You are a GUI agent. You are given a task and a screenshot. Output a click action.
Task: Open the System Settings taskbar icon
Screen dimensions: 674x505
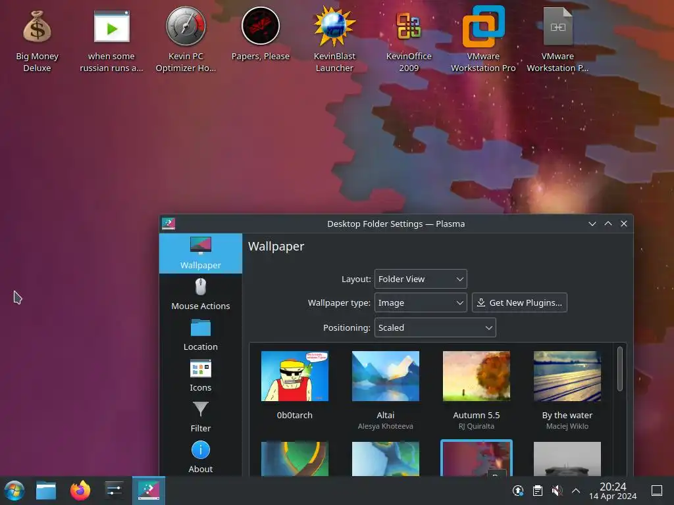coord(114,491)
